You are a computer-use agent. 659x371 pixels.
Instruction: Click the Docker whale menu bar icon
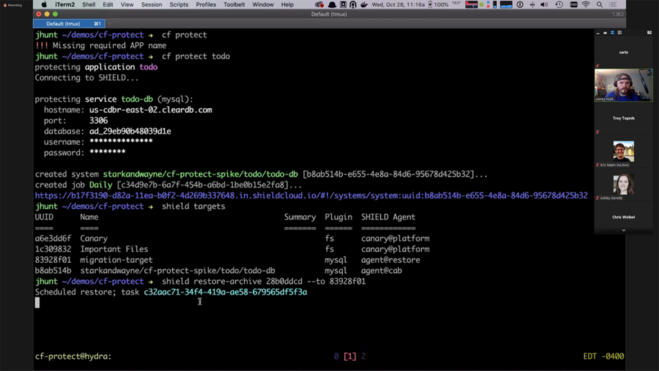pyautogui.click(x=364, y=5)
